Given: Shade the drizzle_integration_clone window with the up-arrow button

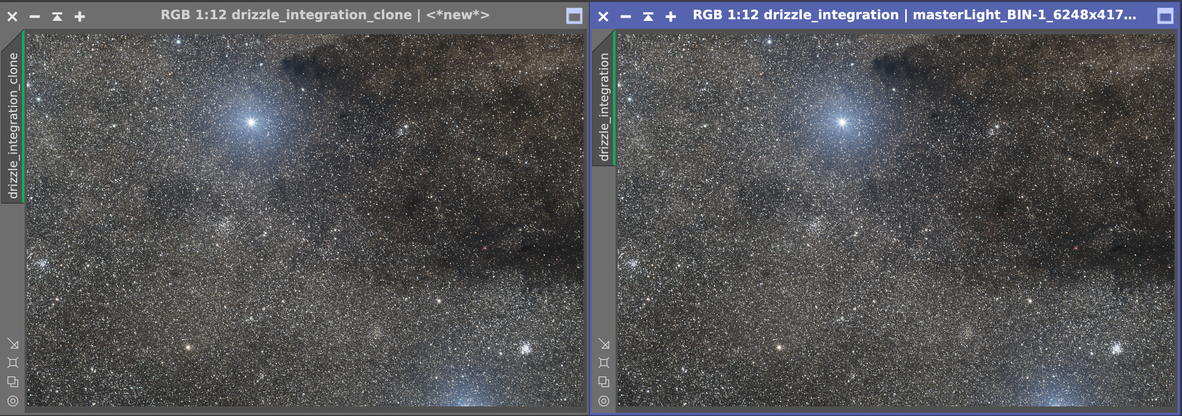Looking at the screenshot, I should 57,17.
